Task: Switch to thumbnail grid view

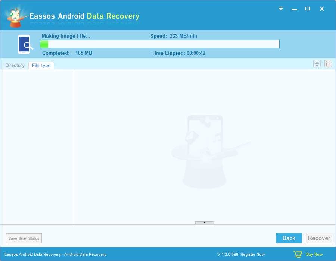Action: 317,64
